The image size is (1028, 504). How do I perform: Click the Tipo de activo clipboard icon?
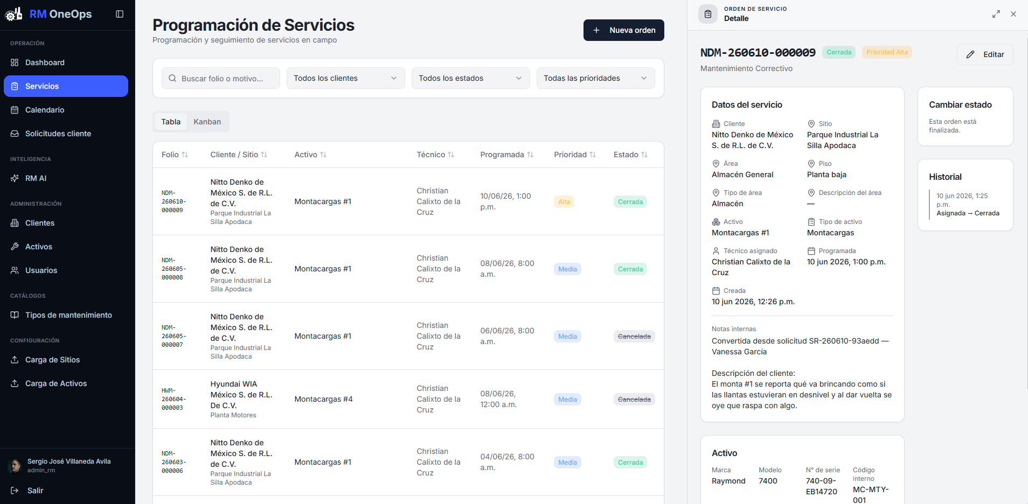coord(811,222)
